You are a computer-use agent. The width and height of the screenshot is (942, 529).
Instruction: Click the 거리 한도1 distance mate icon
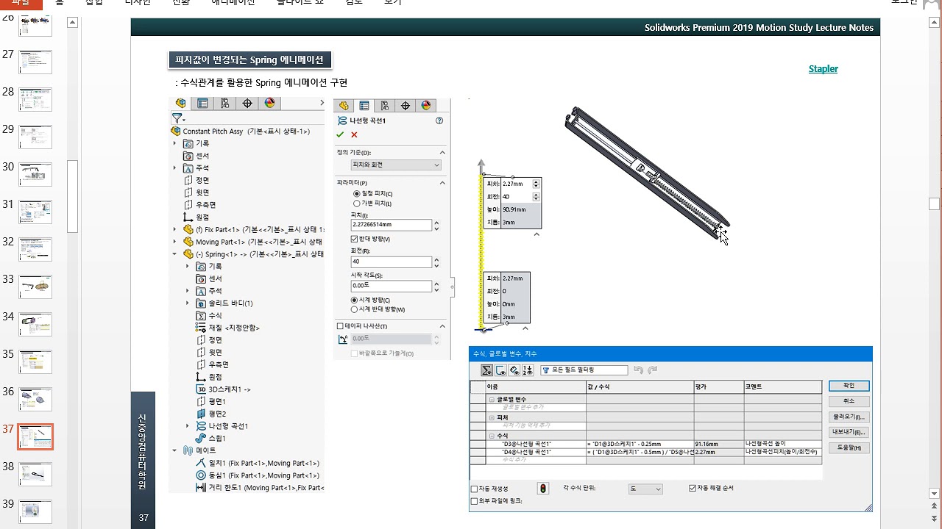coord(201,488)
